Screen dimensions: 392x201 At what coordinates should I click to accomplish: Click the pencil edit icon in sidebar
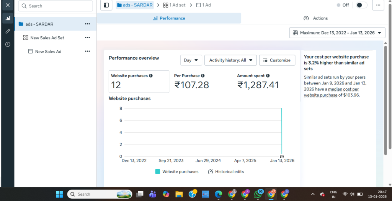(x=8, y=31)
